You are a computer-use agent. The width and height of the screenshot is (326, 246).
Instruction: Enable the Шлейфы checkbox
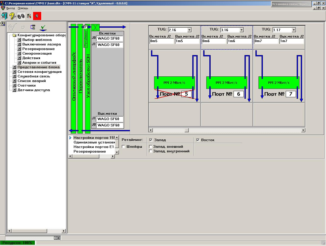point(124,146)
